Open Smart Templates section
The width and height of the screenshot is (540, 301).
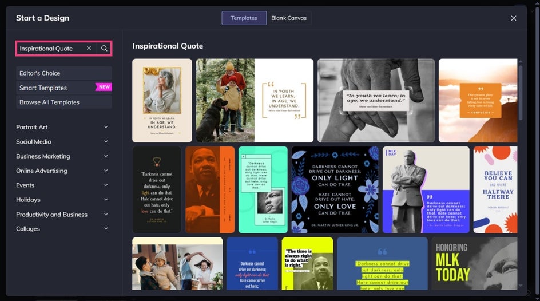point(63,88)
